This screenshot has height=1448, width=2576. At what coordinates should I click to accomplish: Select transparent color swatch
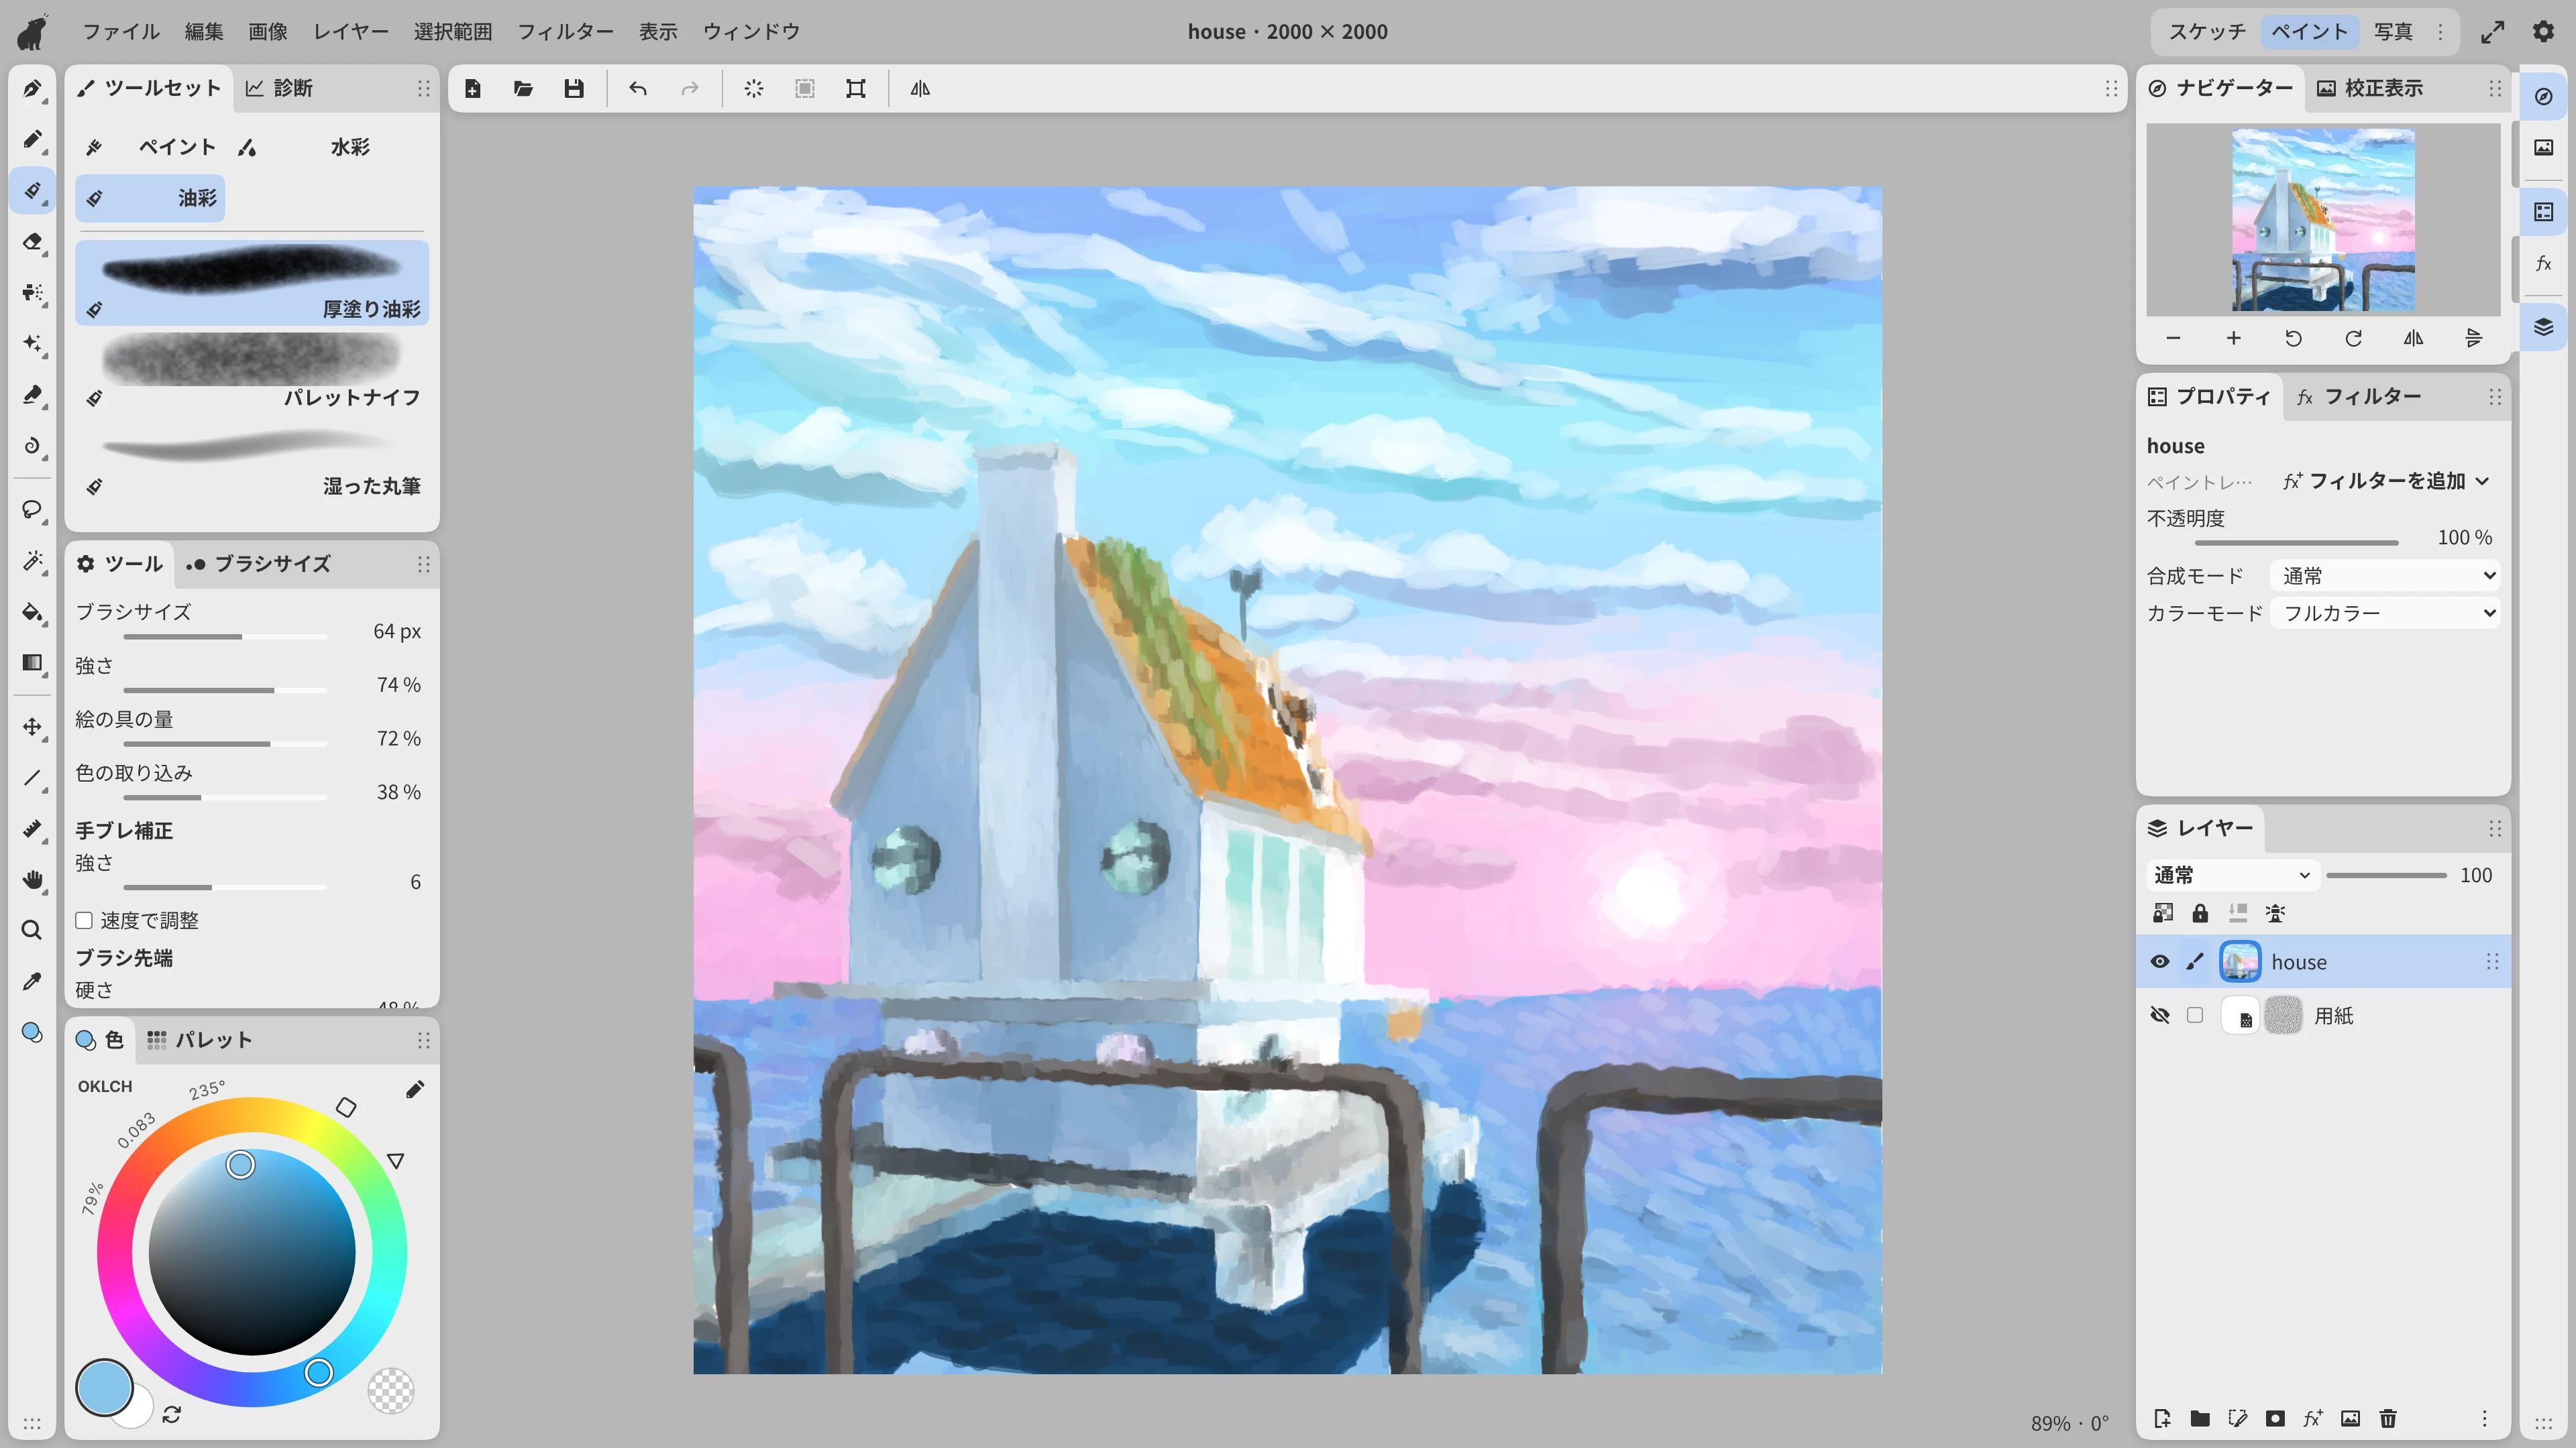(391, 1390)
